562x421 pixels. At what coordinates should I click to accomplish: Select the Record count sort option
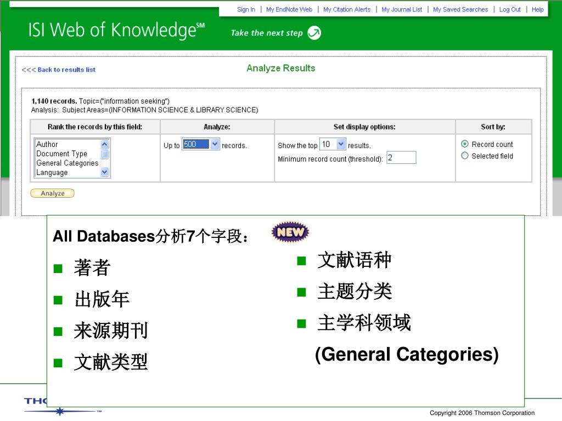click(x=465, y=144)
